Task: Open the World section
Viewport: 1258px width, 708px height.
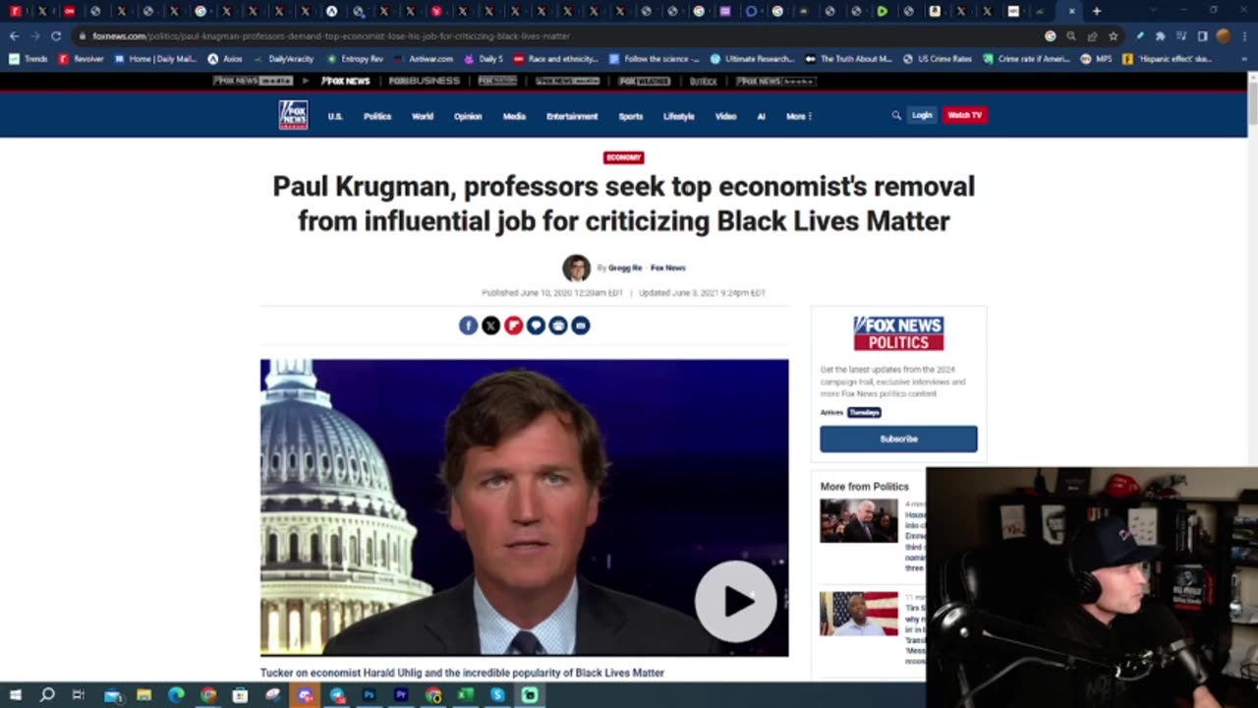Action: point(423,116)
